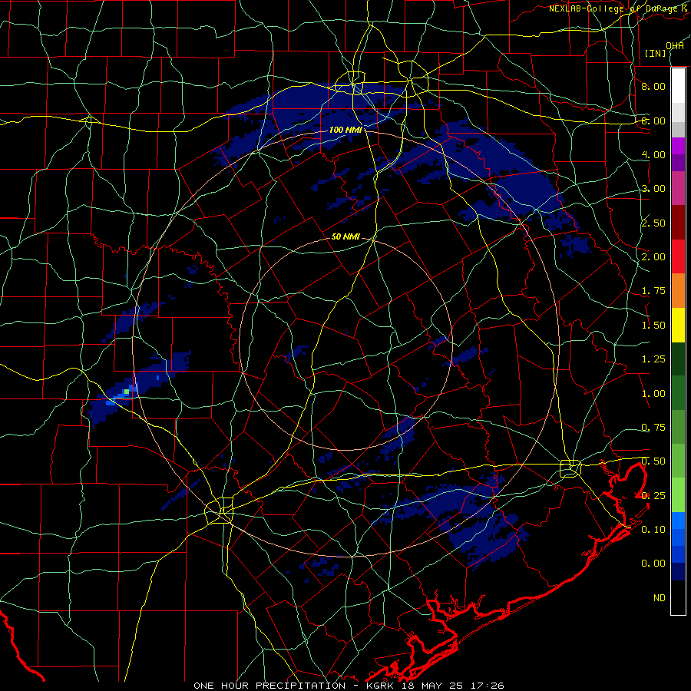691x691 pixels.
Task: Pick the orange legend swatch
Action: (x=678, y=291)
